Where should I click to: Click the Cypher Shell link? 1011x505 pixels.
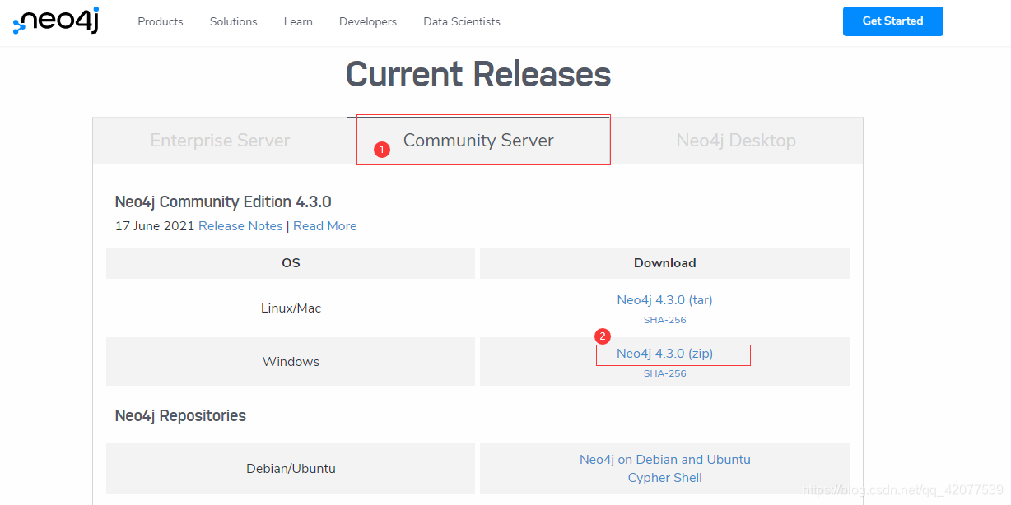pyautogui.click(x=664, y=478)
